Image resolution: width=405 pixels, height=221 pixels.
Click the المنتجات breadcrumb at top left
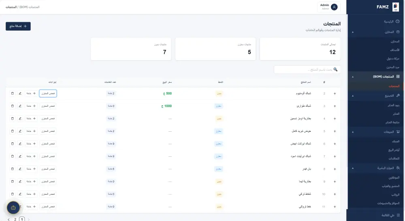pos(11,7)
